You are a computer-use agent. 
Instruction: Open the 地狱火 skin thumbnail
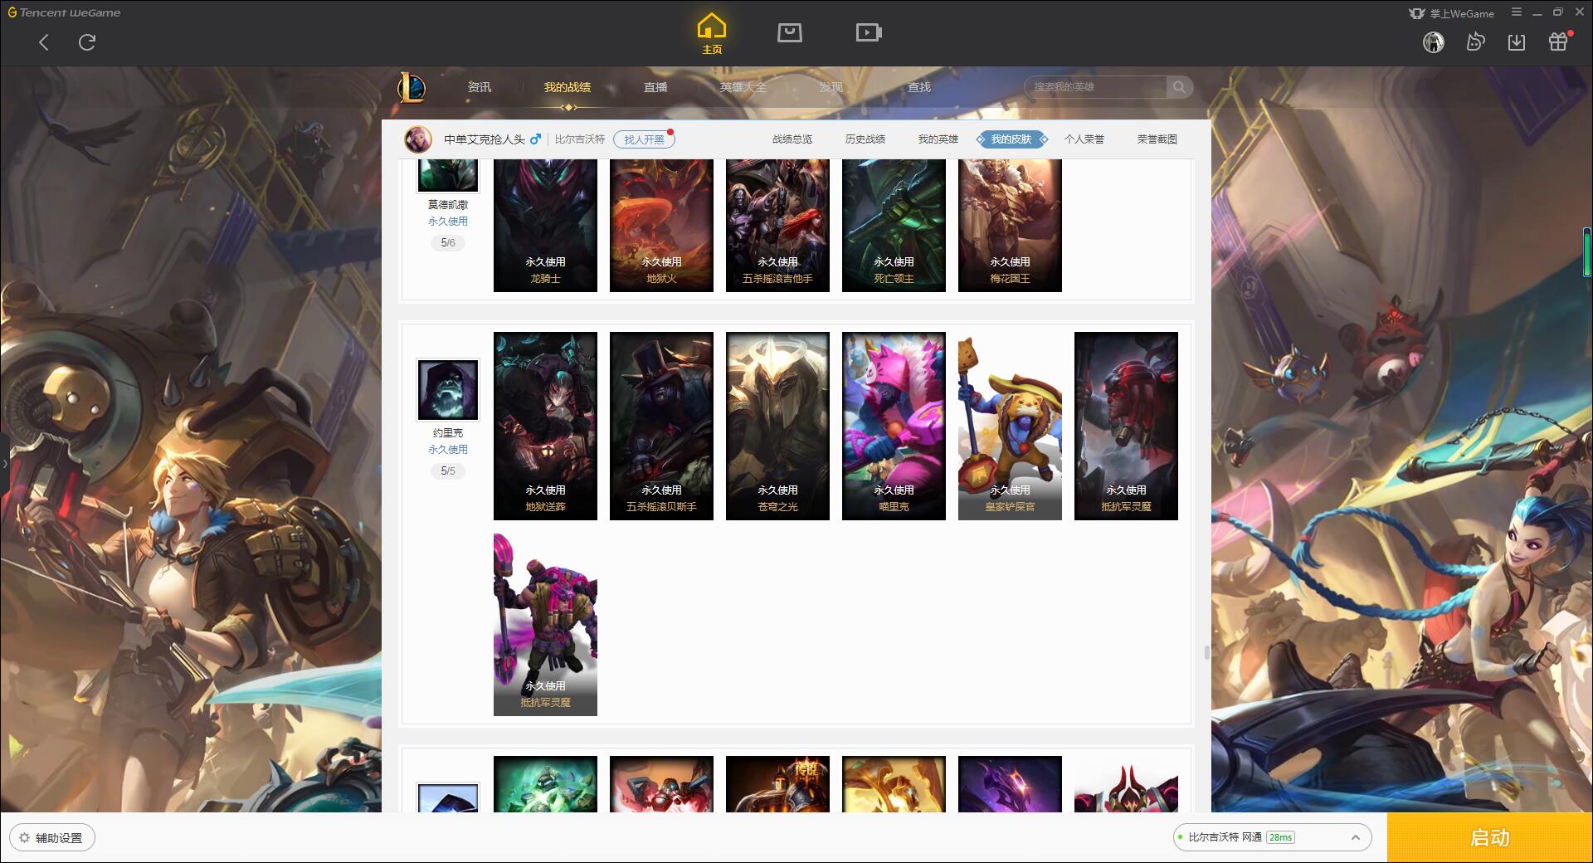click(x=661, y=225)
